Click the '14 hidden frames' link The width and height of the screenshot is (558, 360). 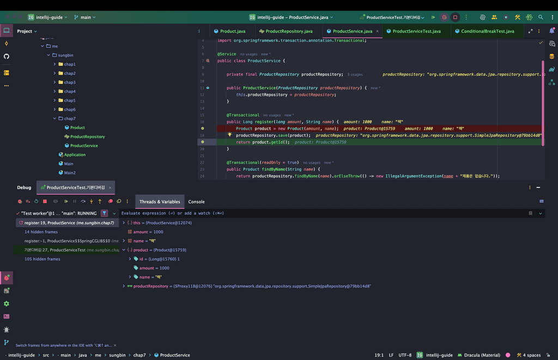coord(41,232)
